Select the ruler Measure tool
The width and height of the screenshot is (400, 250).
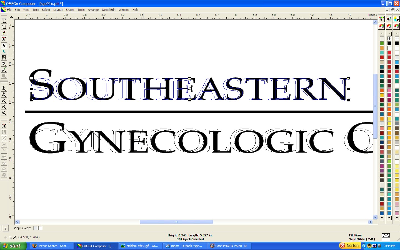4,57
